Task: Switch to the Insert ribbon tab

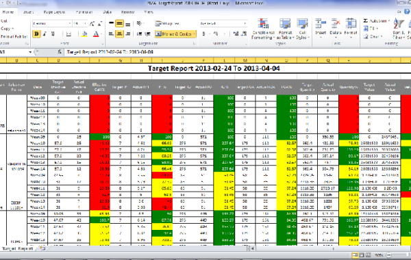Action: (x=28, y=12)
